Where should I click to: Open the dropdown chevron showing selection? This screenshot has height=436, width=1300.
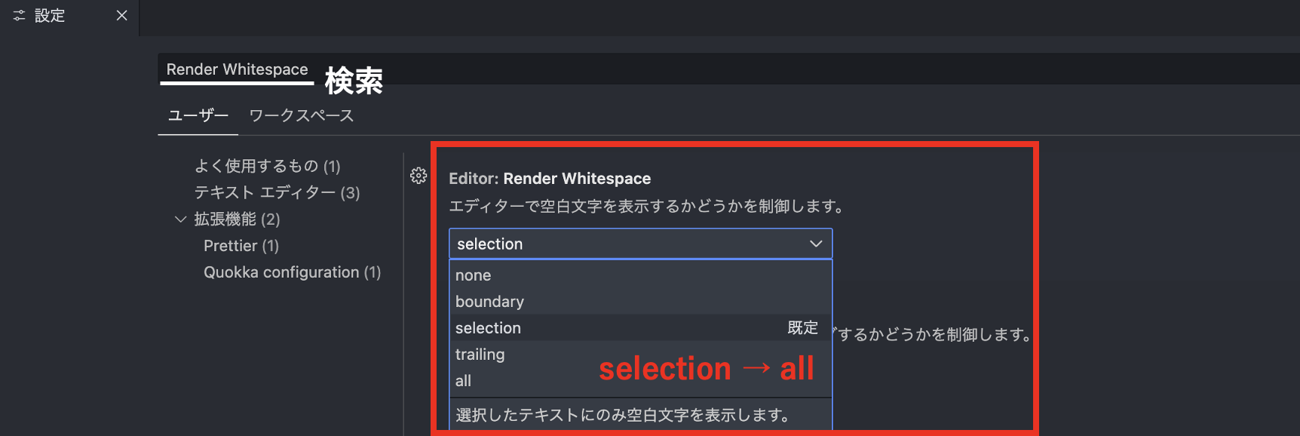click(x=815, y=243)
